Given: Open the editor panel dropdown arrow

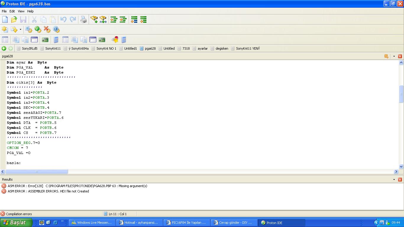Looking at the screenshot, I should (394, 56).
